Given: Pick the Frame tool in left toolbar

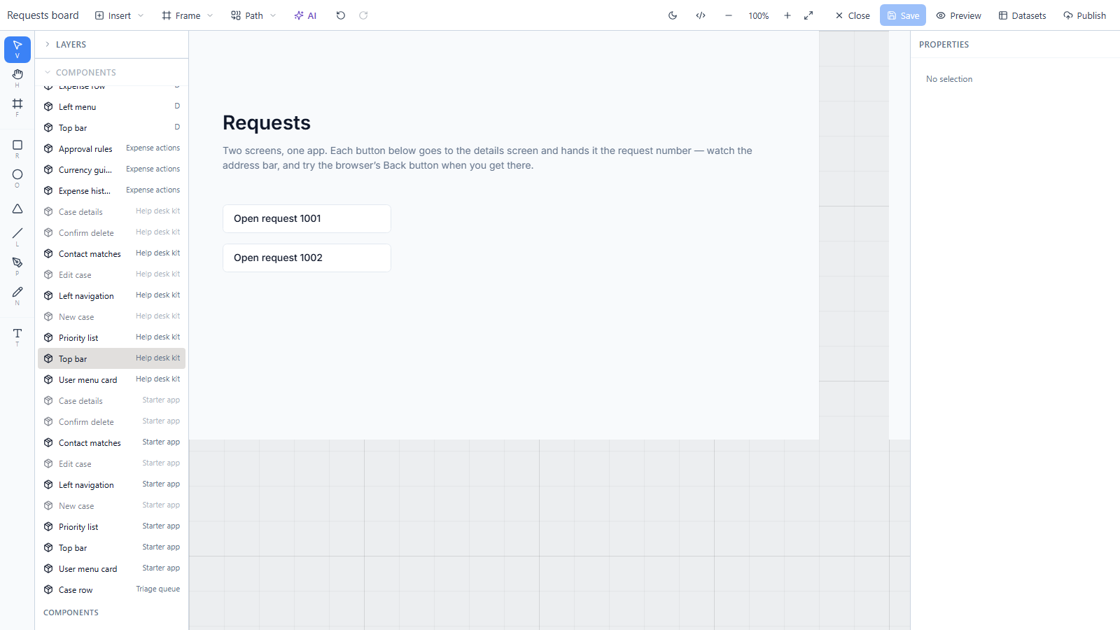Looking at the screenshot, I should pos(17,107).
